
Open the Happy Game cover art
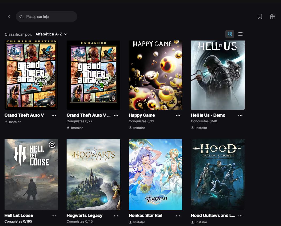click(x=156, y=75)
